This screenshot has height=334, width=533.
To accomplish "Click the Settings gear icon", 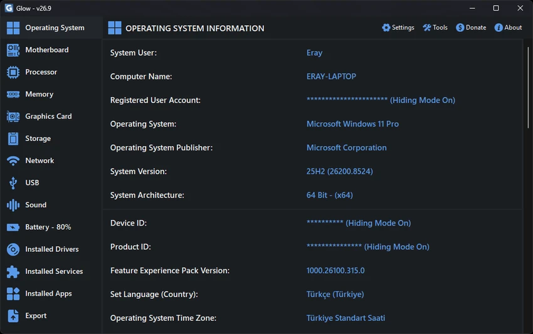I will coord(386,28).
